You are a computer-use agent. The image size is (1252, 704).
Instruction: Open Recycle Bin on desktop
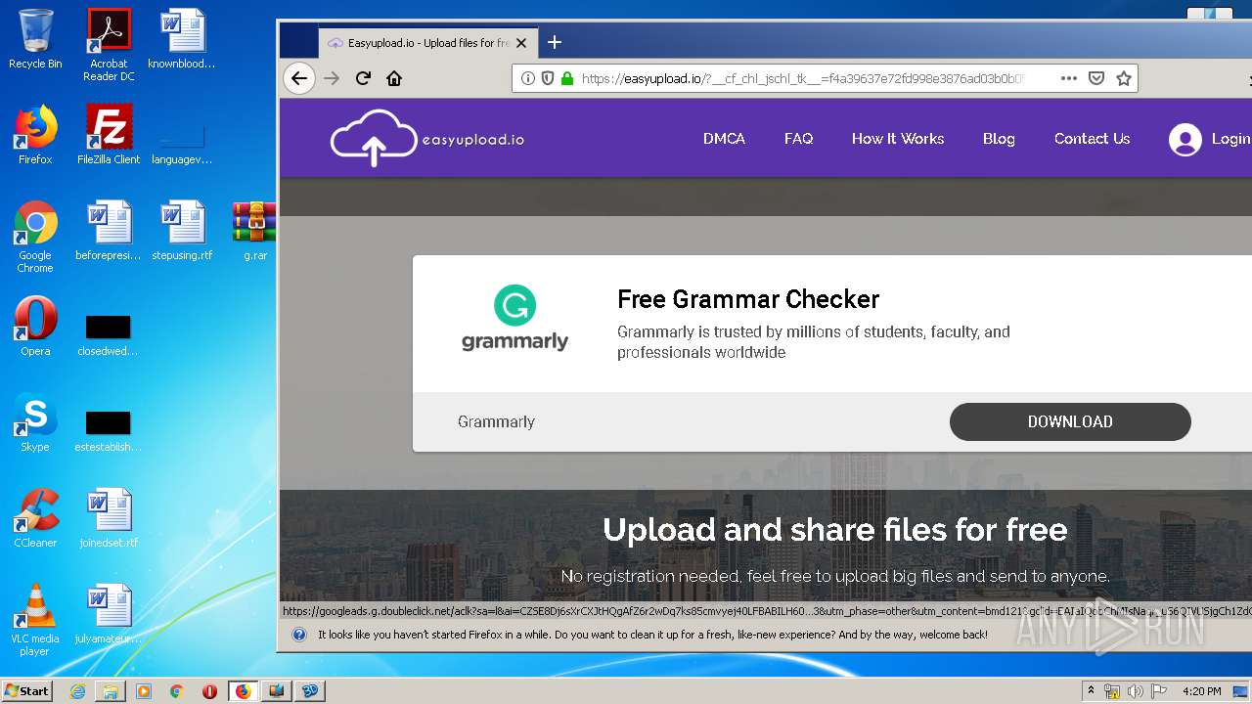(x=35, y=39)
